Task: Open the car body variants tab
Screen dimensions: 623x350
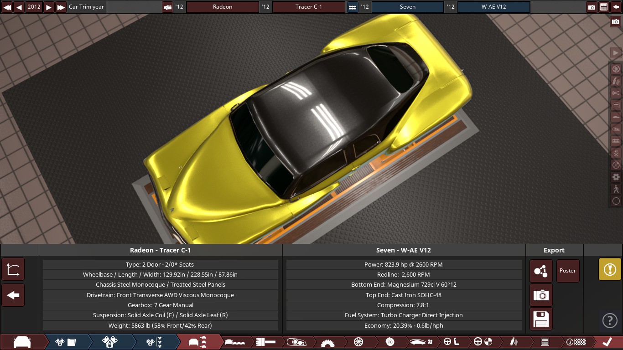Action: (x=235, y=342)
